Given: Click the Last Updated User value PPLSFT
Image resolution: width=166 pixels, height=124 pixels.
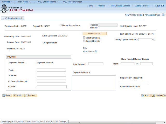Looking at the screenshot, I should pyautogui.click(x=143, y=26).
